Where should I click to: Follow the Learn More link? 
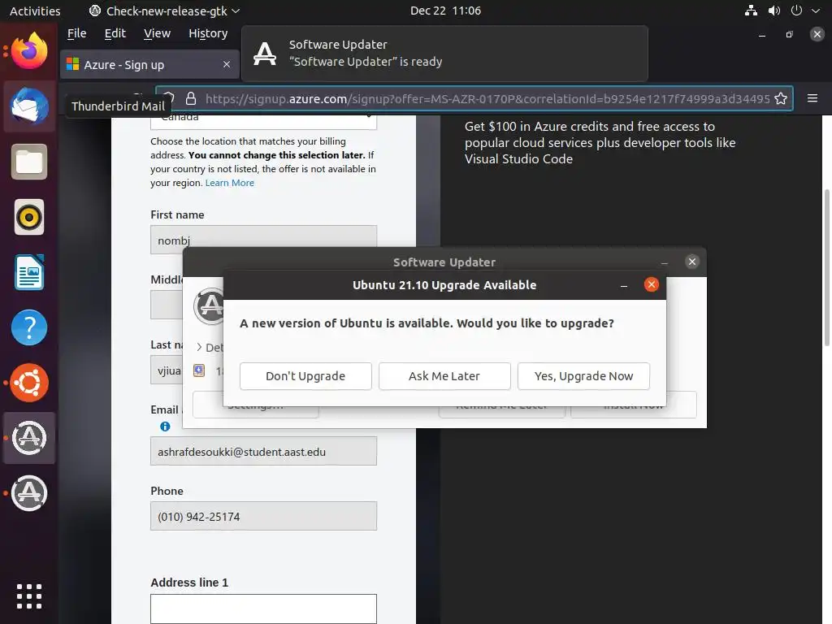pos(230,183)
